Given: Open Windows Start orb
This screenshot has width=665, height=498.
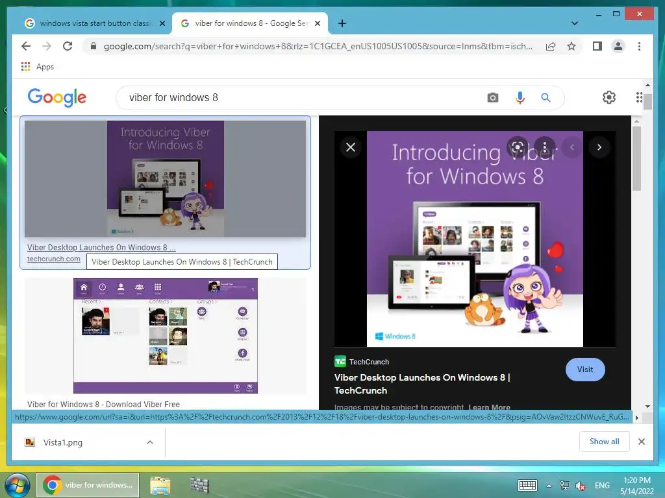Looking at the screenshot, I should pos(16,485).
